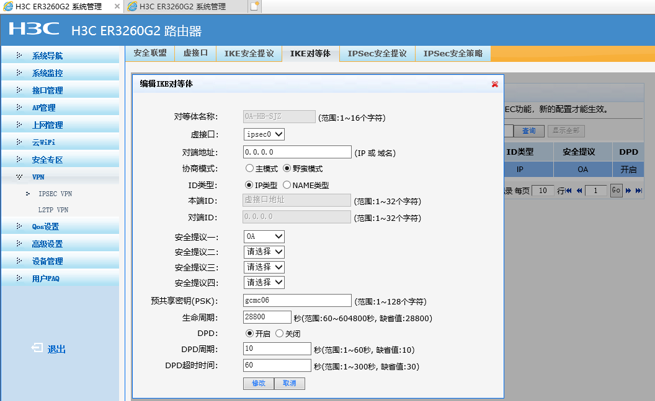The width and height of the screenshot is (655, 401).
Task: Expand the Qos设置 menu
Action: (x=60, y=226)
